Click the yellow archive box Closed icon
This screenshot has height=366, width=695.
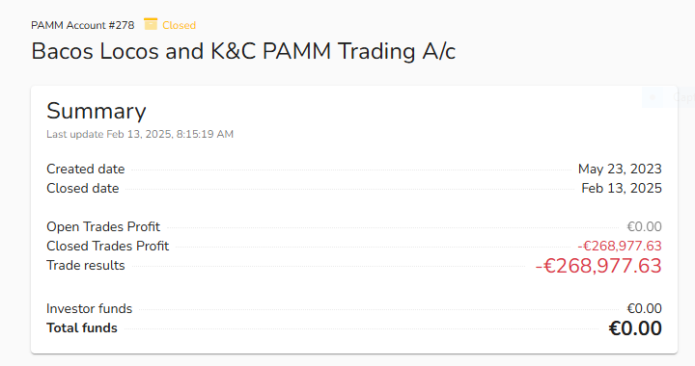(x=151, y=24)
